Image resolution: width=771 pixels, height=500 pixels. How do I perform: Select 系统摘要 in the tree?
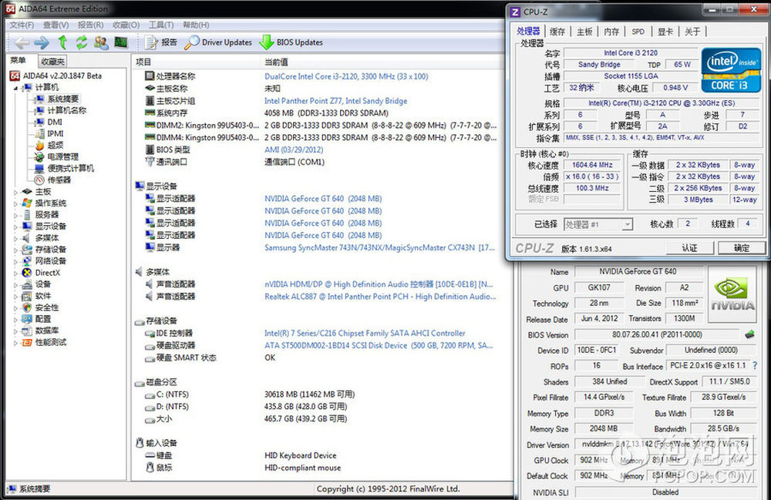pos(63,99)
